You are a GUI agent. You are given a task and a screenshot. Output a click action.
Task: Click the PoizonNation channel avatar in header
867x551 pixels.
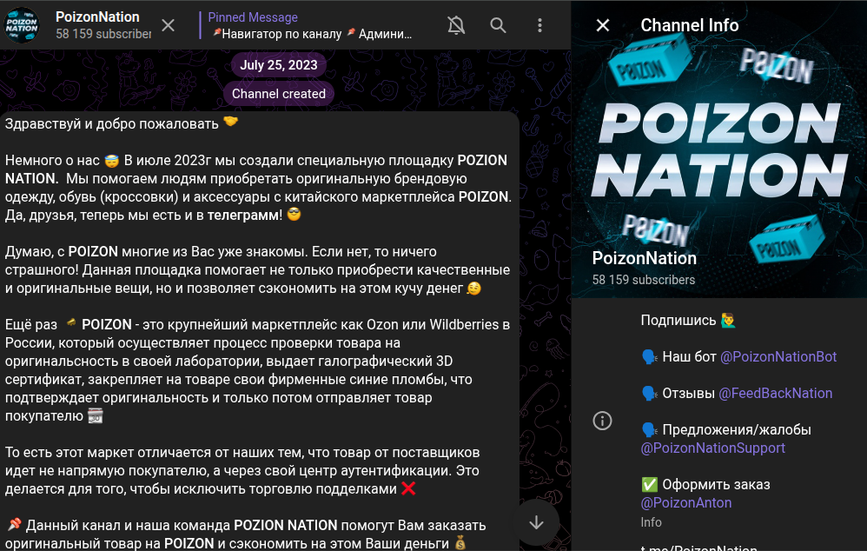pyautogui.click(x=22, y=25)
